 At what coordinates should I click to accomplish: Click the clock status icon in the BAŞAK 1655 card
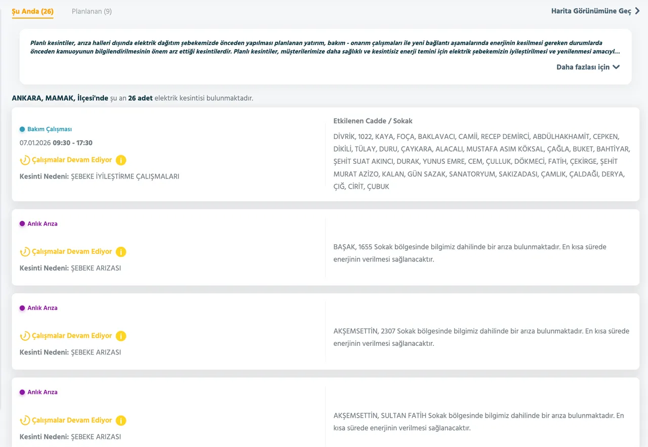pyautogui.click(x=24, y=252)
